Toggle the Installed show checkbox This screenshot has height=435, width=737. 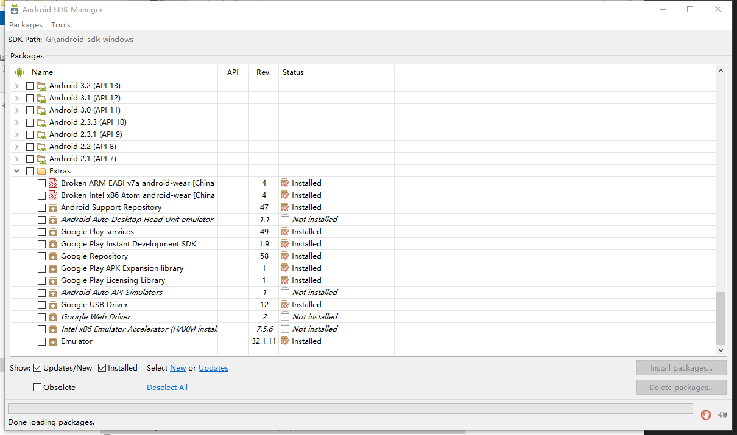tap(102, 368)
